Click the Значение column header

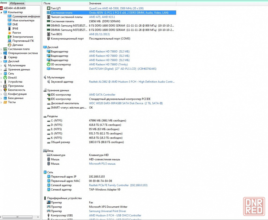tap(95, 3)
